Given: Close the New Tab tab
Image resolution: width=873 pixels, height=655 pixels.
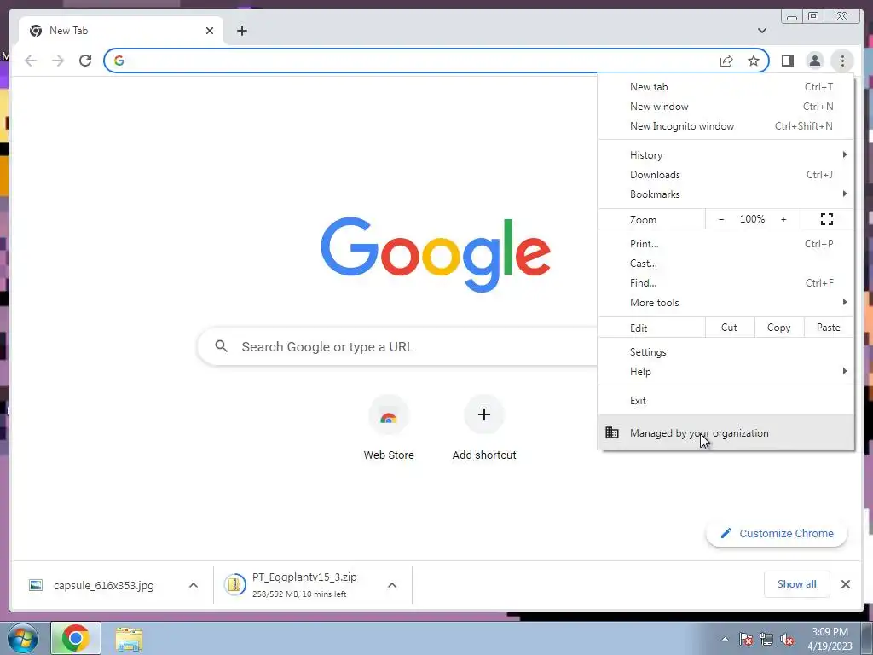Looking at the screenshot, I should 210,31.
